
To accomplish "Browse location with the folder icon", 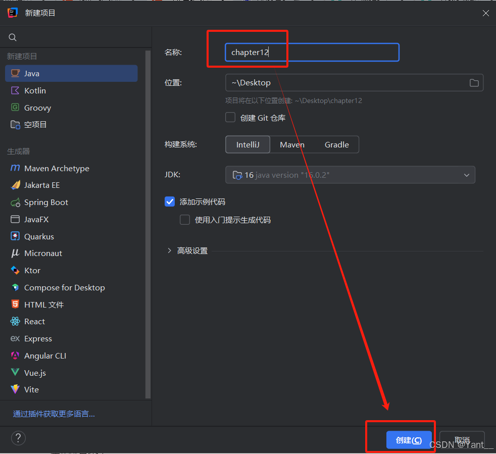I will 474,83.
